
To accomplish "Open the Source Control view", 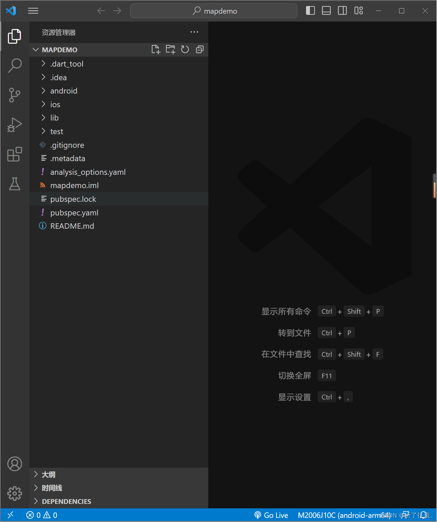I will coord(14,95).
